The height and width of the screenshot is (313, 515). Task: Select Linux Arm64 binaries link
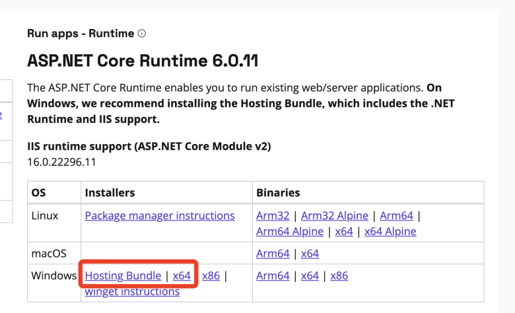pos(396,216)
